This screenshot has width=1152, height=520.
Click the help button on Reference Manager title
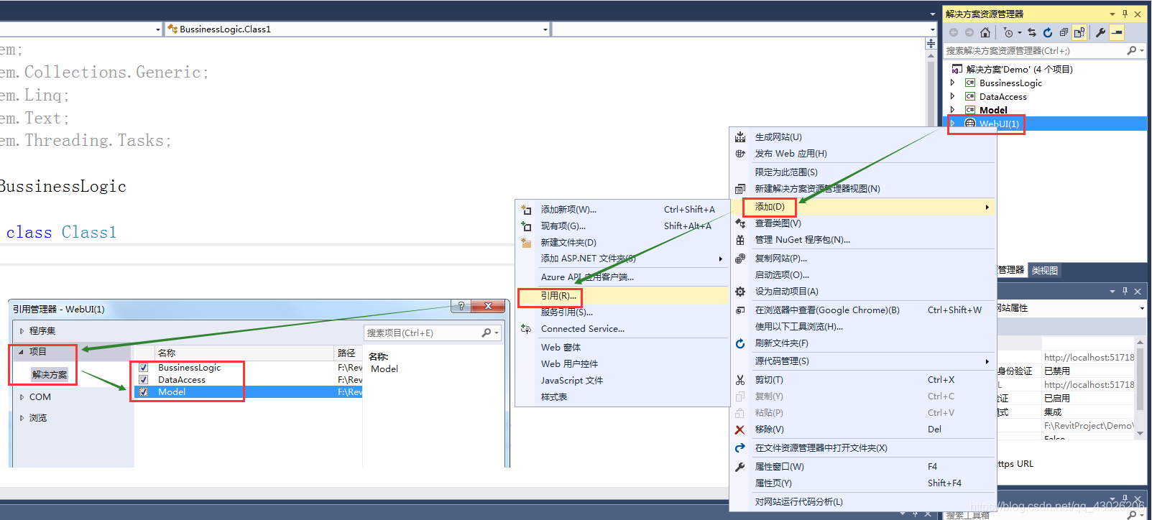click(x=461, y=306)
